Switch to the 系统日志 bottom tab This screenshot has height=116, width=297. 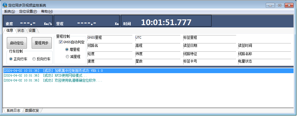pyautogui.click(x=13, y=111)
